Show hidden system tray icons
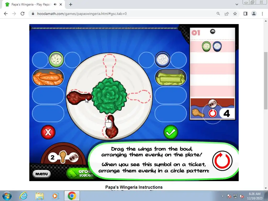The width and height of the screenshot is (268, 201). tap(222, 196)
